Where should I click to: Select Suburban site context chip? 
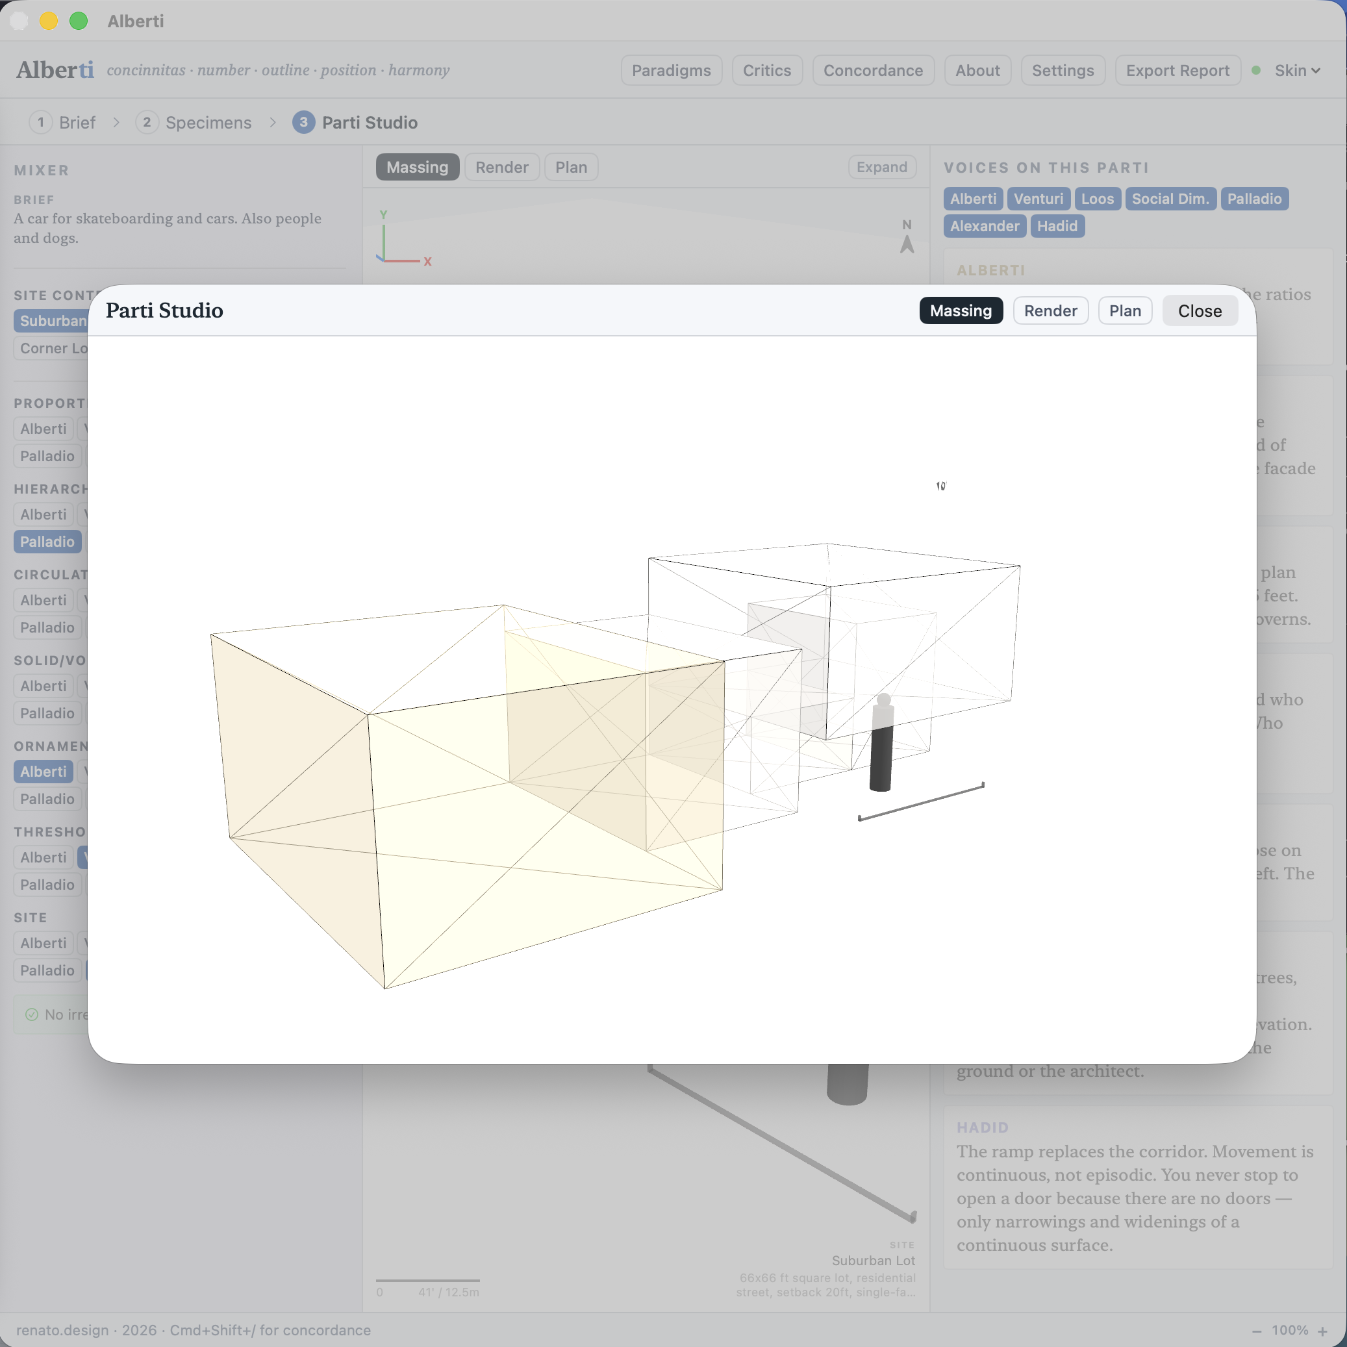click(x=51, y=321)
